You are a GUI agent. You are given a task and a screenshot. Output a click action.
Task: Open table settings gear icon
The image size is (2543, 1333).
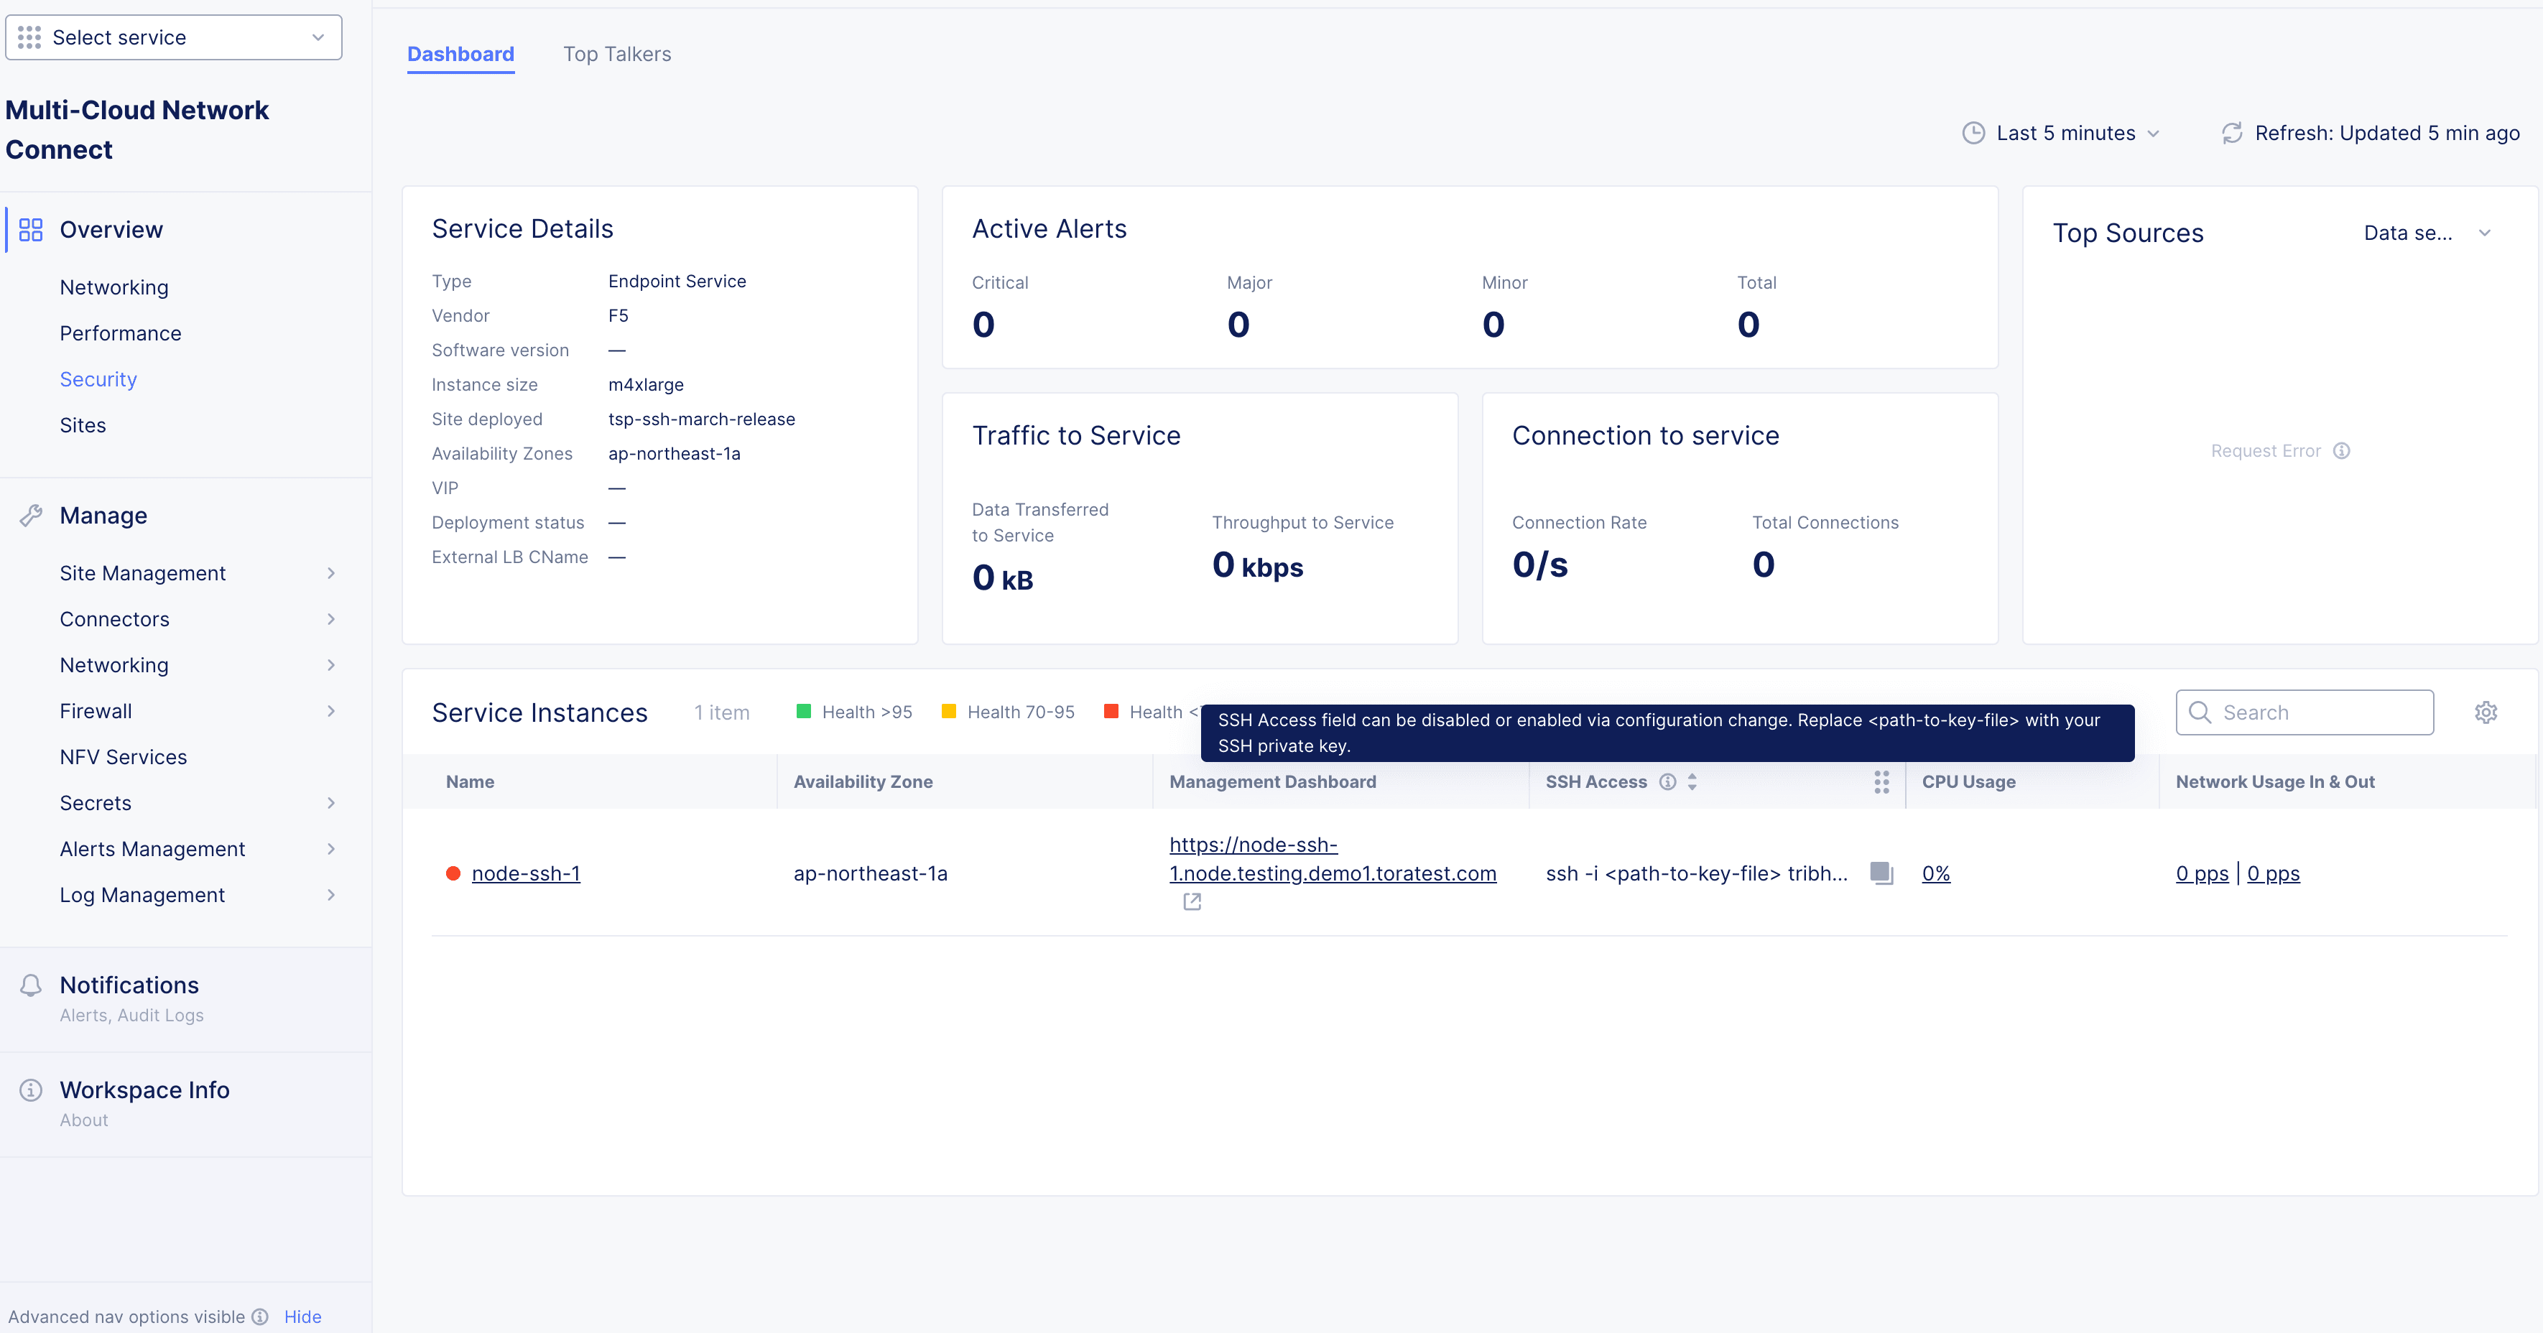click(2486, 712)
